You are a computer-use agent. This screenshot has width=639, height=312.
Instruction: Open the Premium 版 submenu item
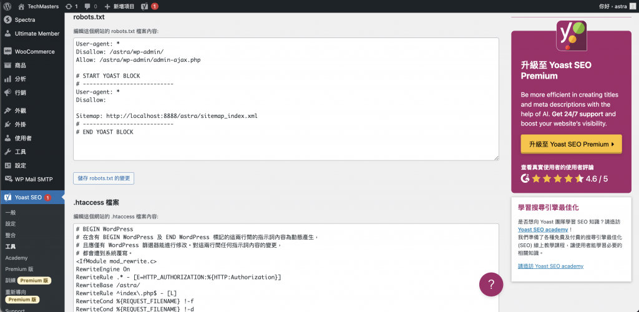(x=19, y=269)
